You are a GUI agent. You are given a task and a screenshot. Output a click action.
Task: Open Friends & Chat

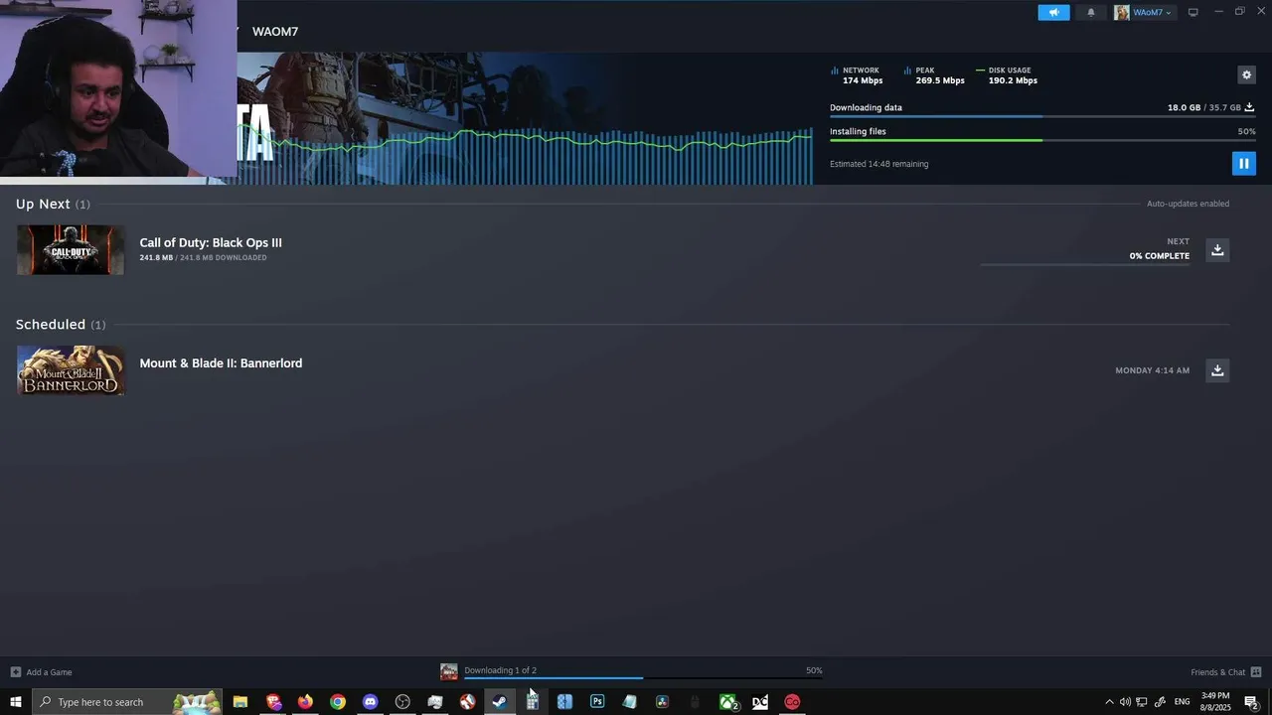1226,672
